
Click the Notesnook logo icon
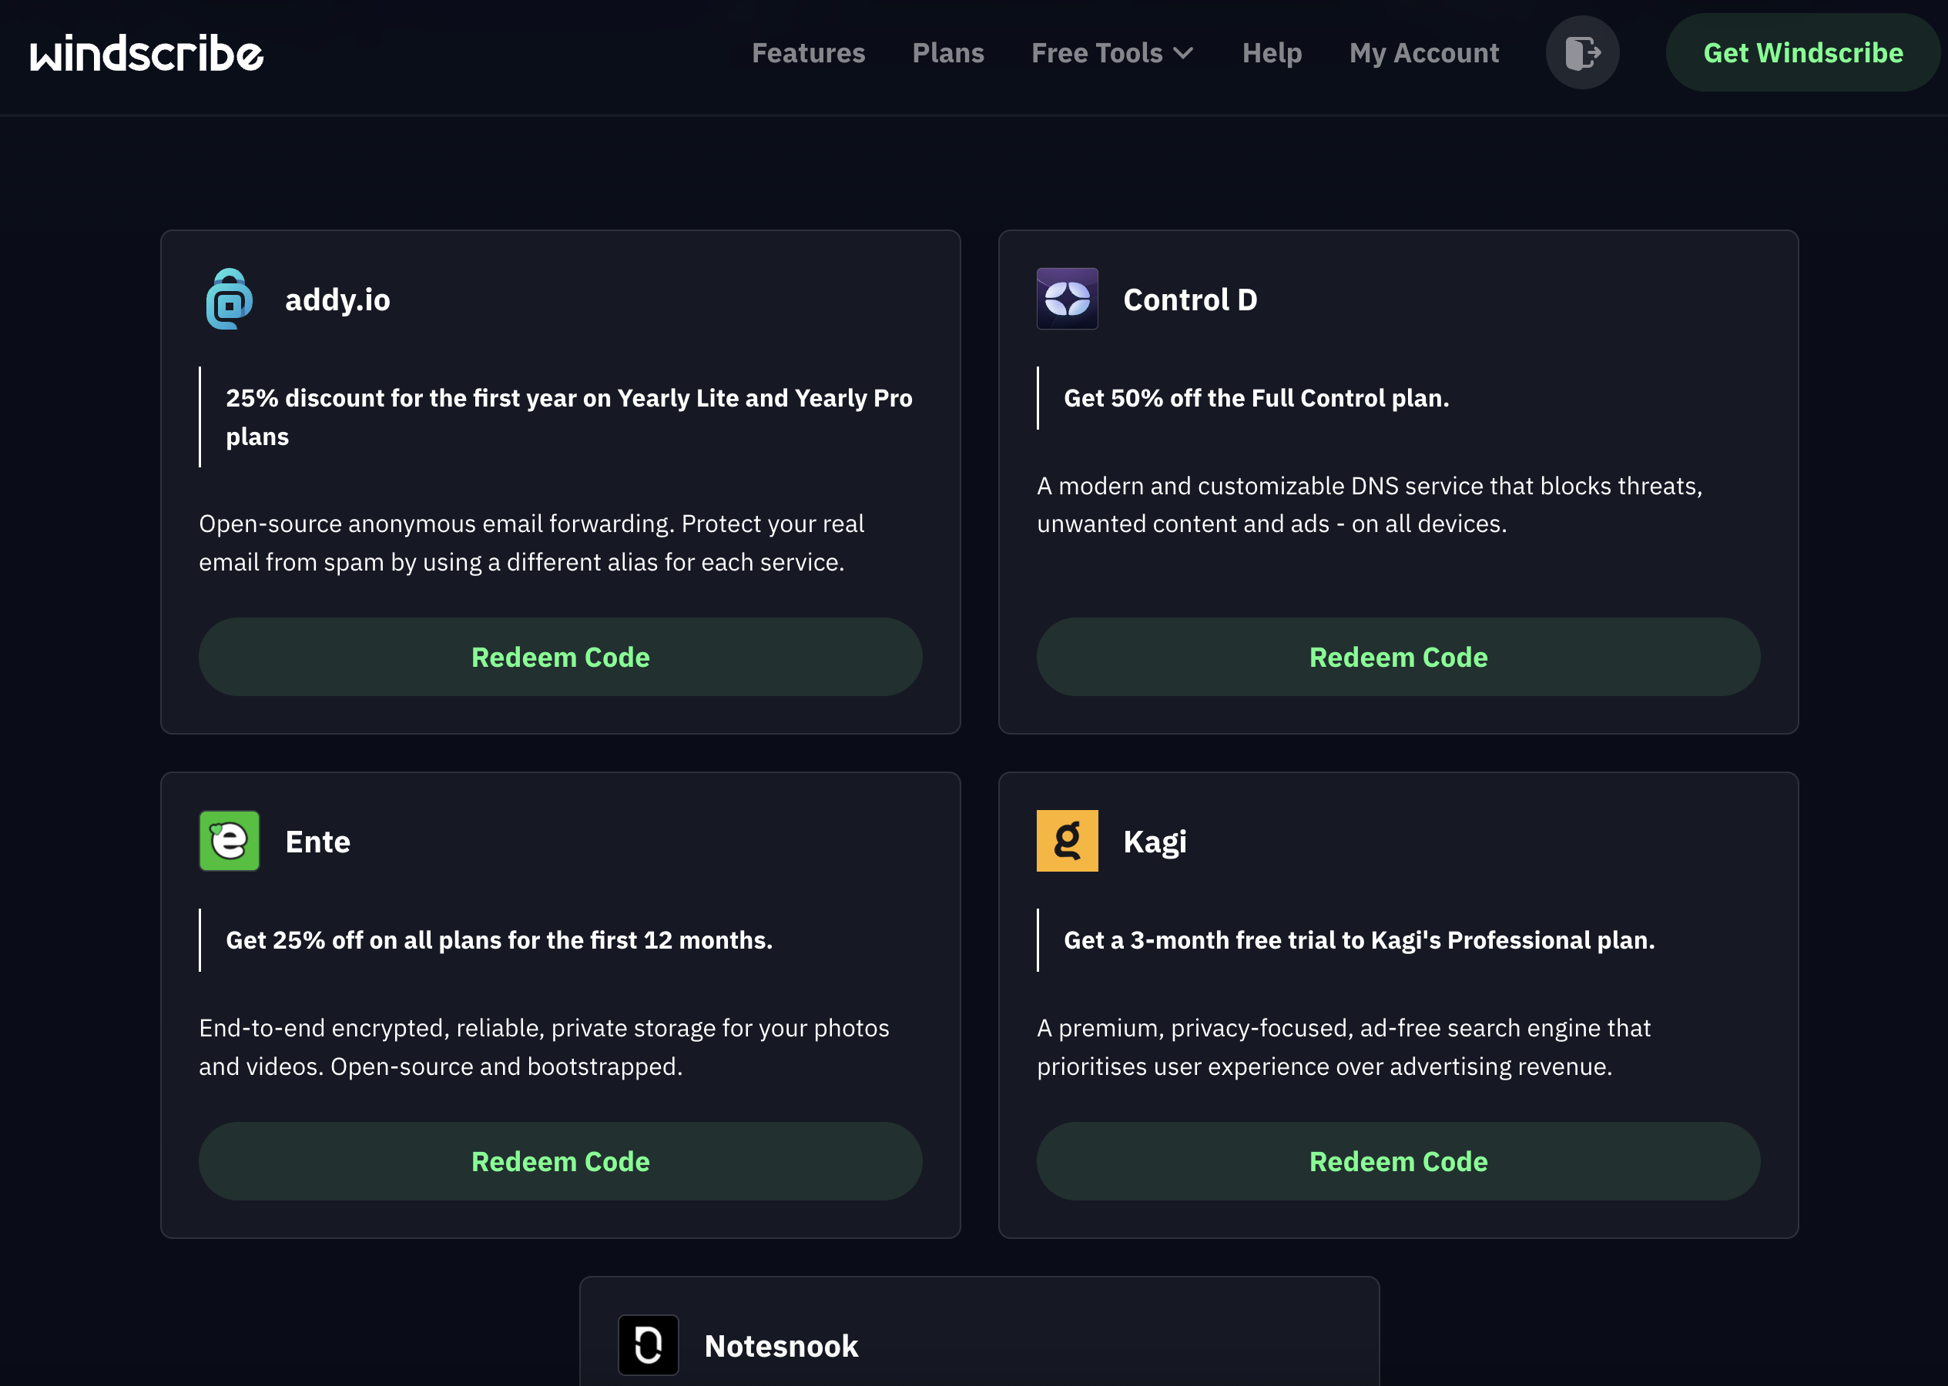coord(648,1345)
